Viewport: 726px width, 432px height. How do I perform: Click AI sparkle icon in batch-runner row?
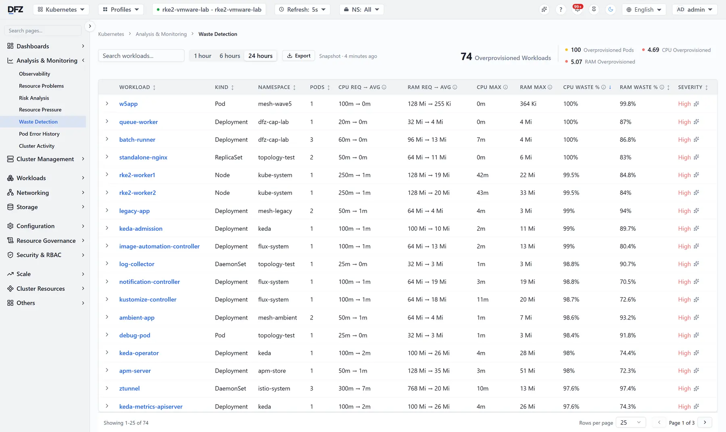point(696,140)
